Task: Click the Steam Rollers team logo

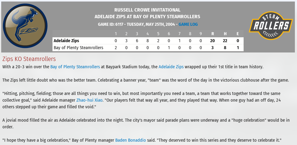Action: pyautogui.click(x=271, y=25)
